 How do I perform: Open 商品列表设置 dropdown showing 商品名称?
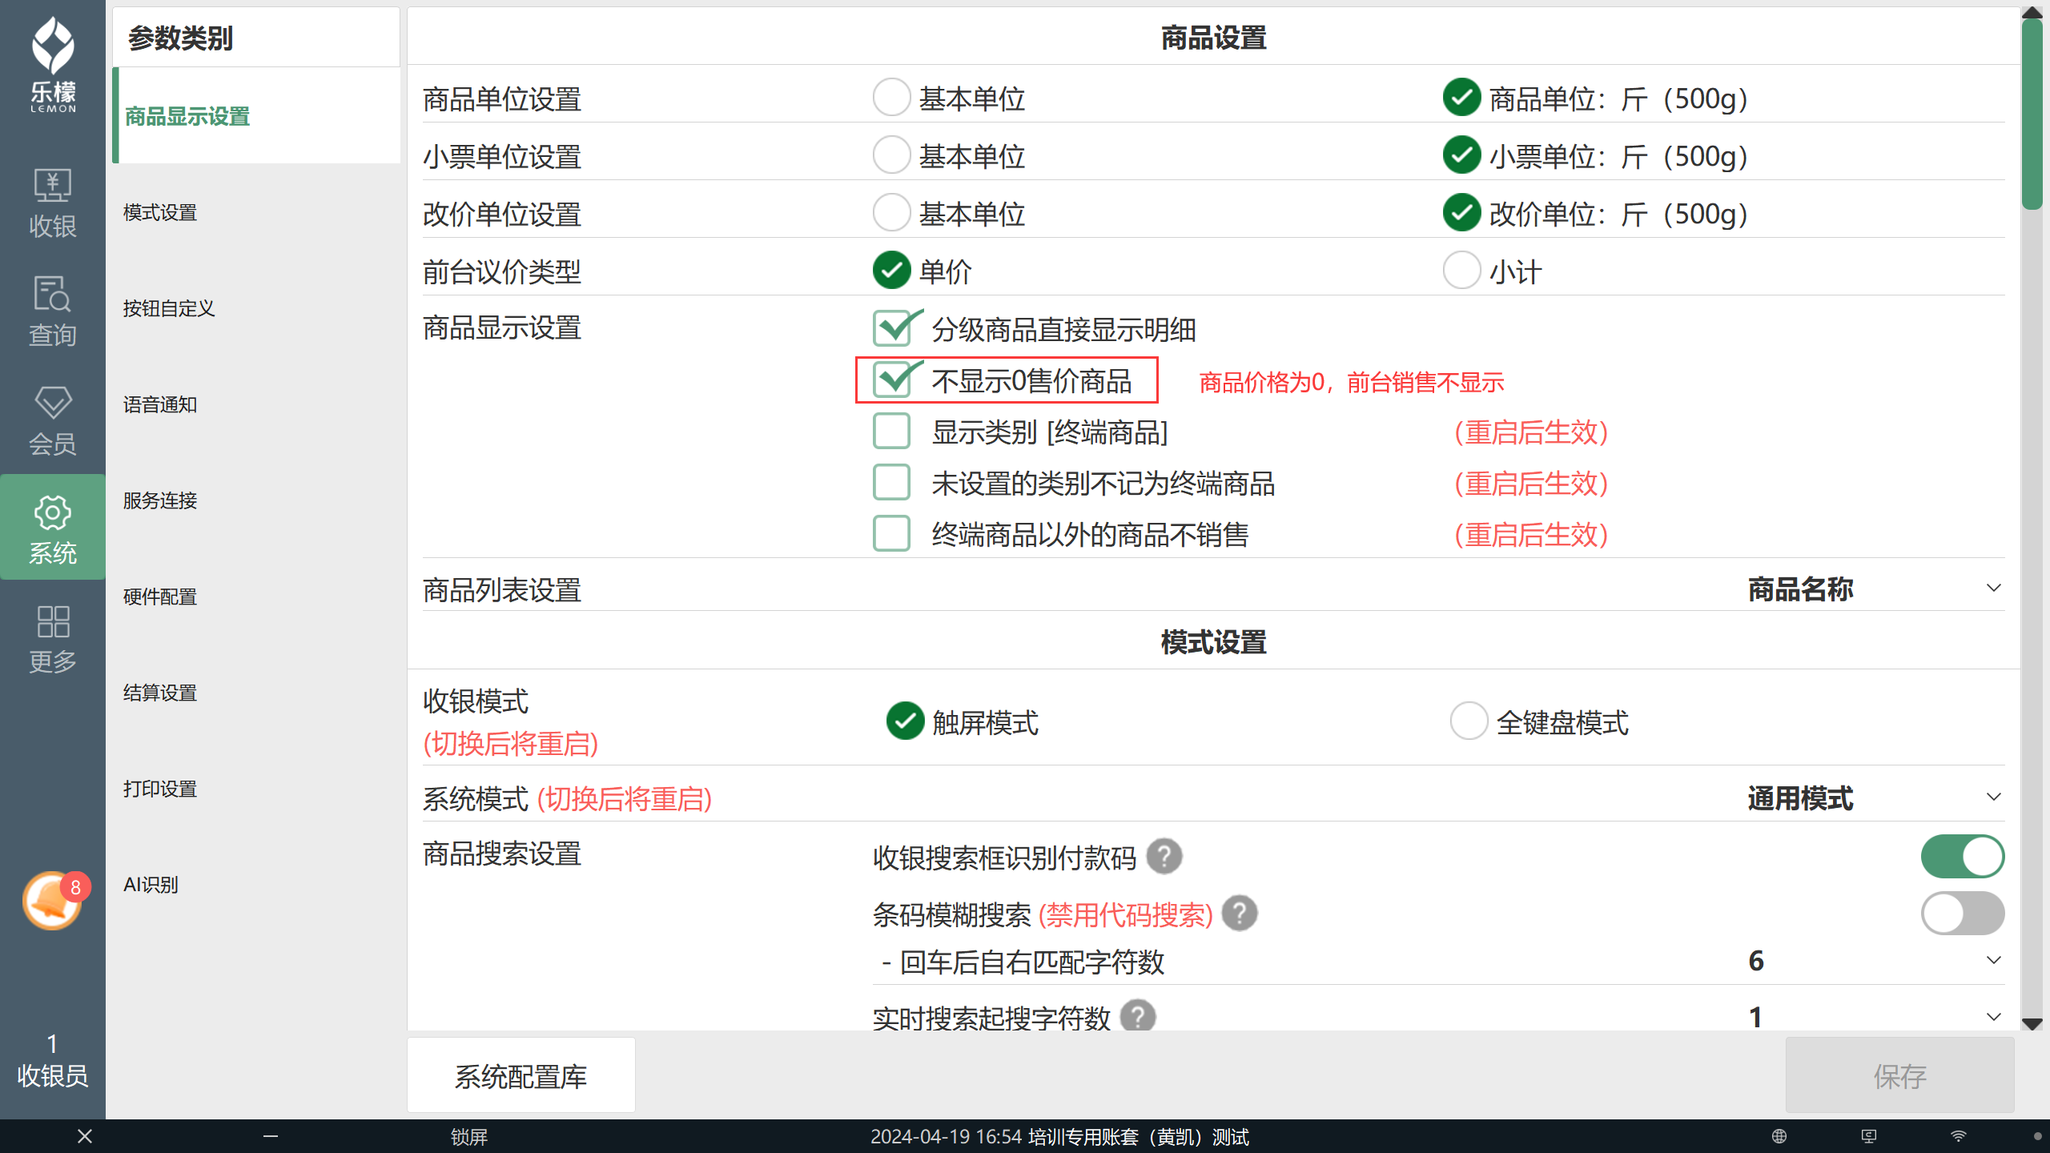1875,589
